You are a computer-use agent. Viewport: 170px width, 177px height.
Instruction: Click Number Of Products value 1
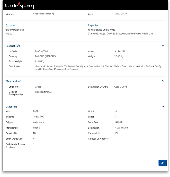[x=116, y=138]
